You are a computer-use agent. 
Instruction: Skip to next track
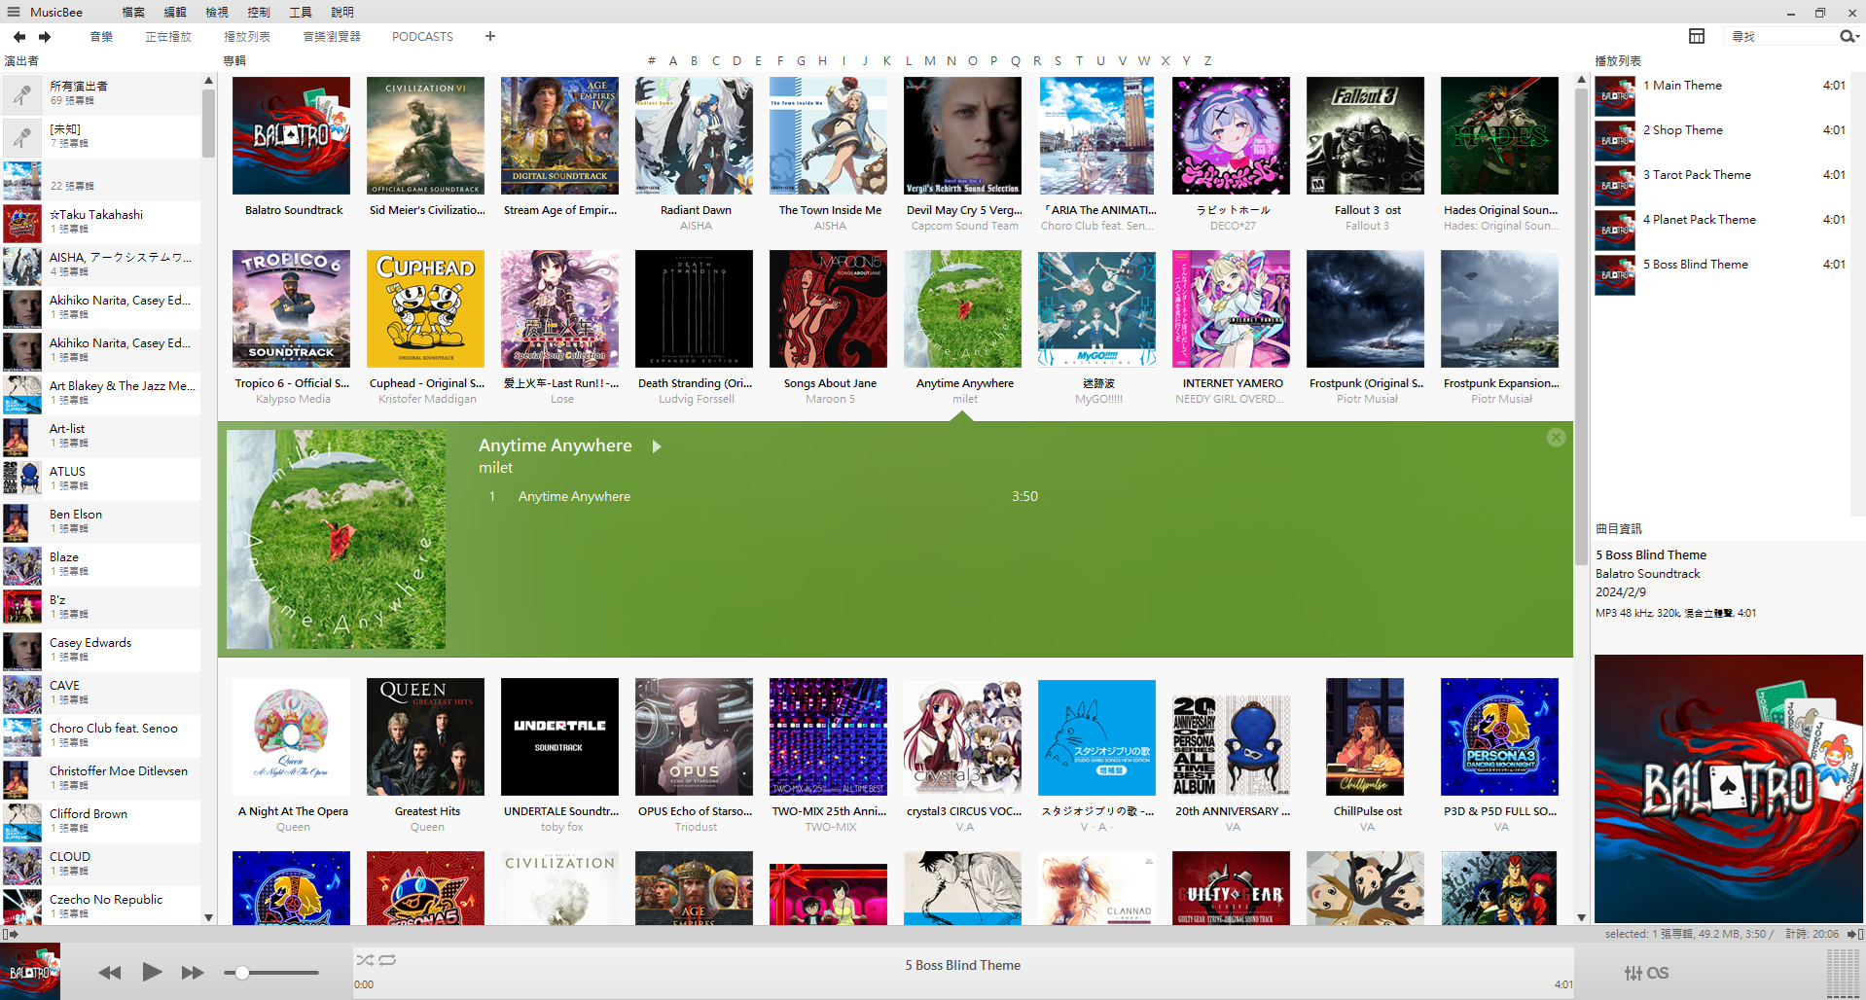pos(193,972)
